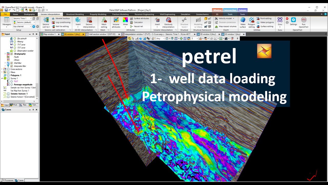This screenshot has width=328, height=185.
Task: Expand Velocity model dropdown
Action: [x=234, y=18]
